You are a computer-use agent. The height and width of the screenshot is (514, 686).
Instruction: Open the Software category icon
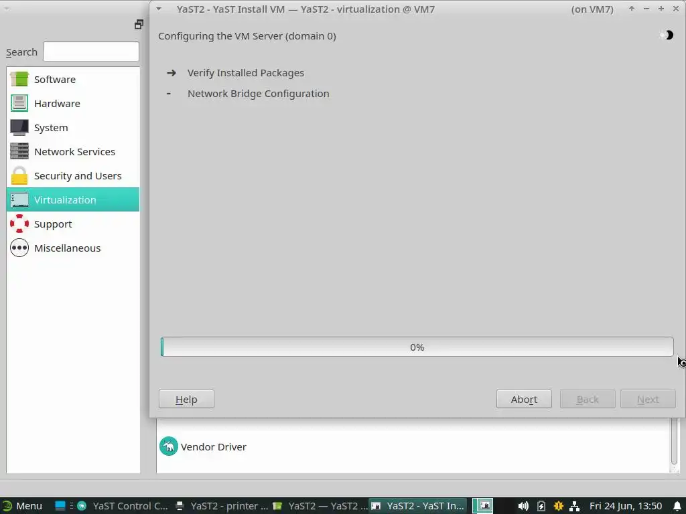[19, 79]
